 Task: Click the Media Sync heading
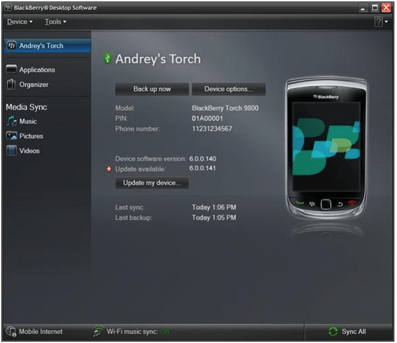point(27,108)
